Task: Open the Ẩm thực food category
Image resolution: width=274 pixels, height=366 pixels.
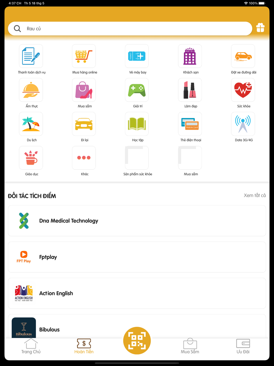Action: 31,90
